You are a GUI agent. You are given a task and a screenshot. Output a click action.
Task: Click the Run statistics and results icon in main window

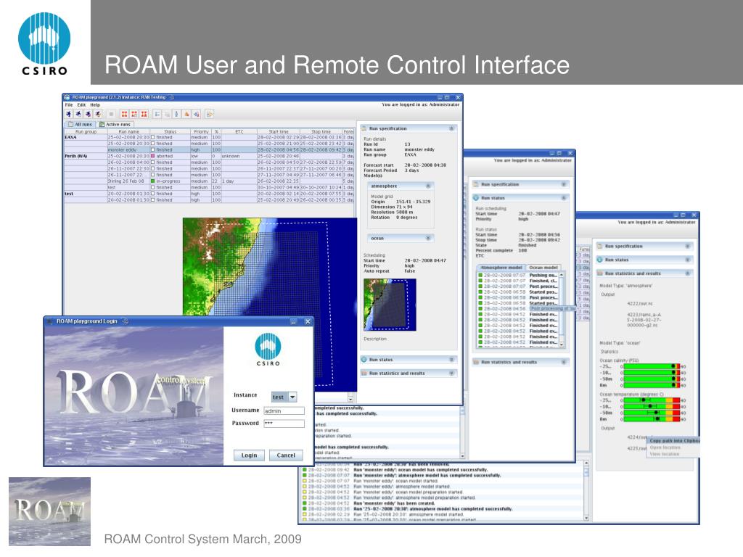pyautogui.click(x=364, y=374)
